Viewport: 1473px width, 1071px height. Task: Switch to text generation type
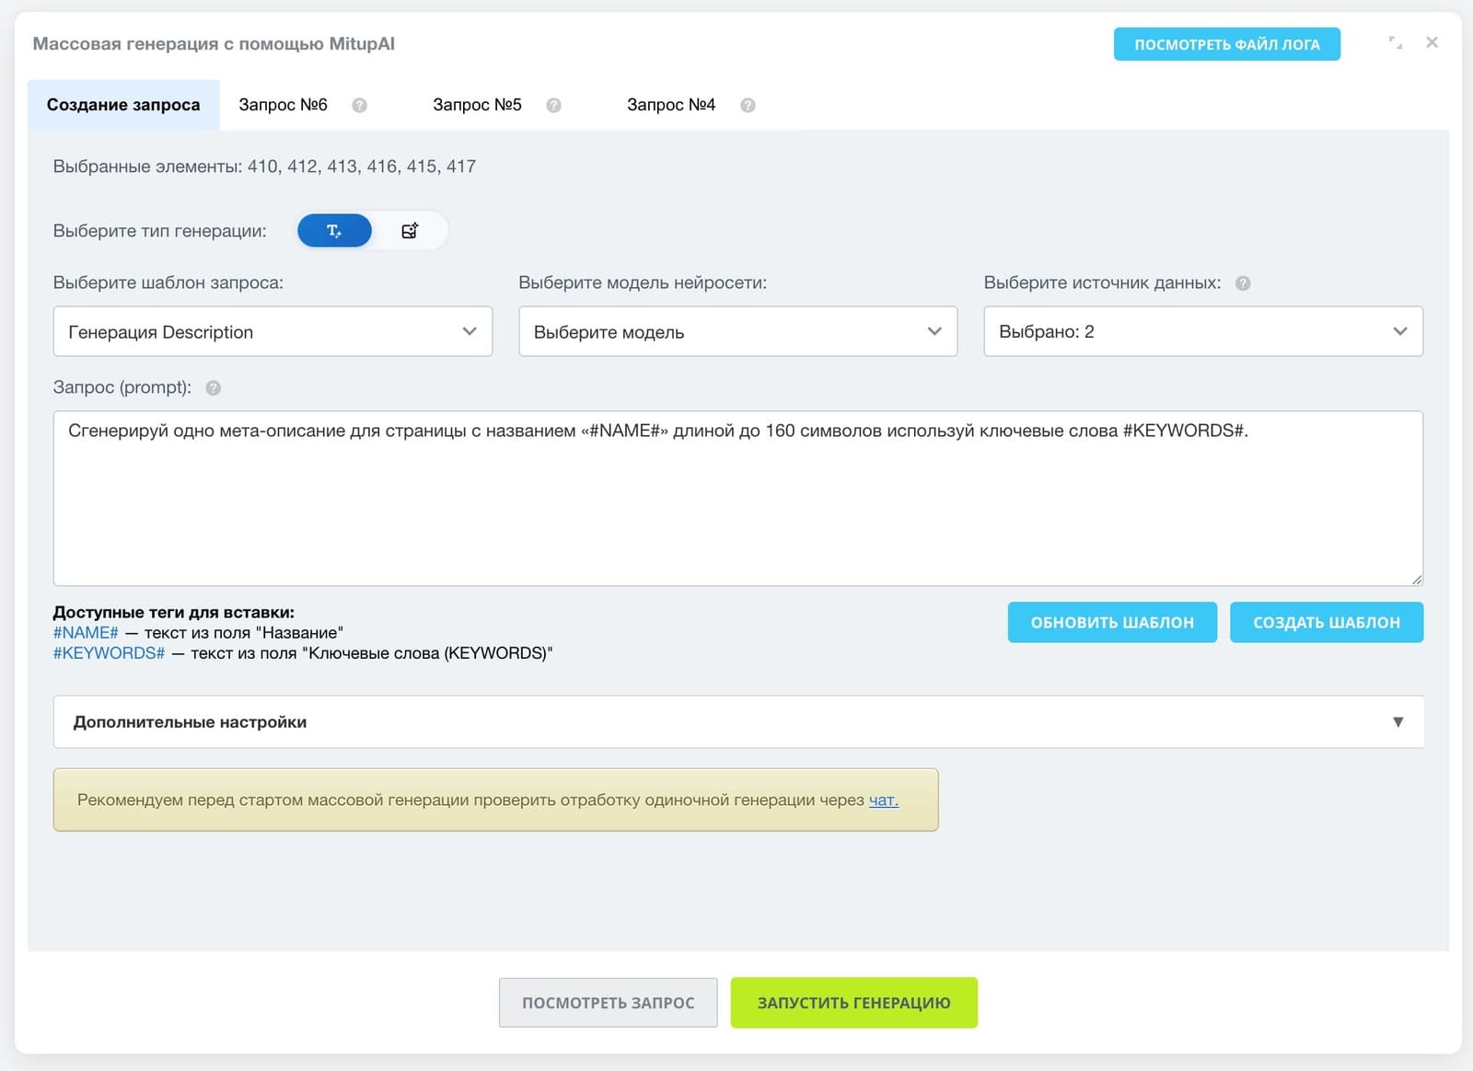[x=334, y=231]
